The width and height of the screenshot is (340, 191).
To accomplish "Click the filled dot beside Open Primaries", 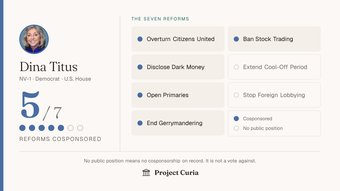I will click(140, 95).
